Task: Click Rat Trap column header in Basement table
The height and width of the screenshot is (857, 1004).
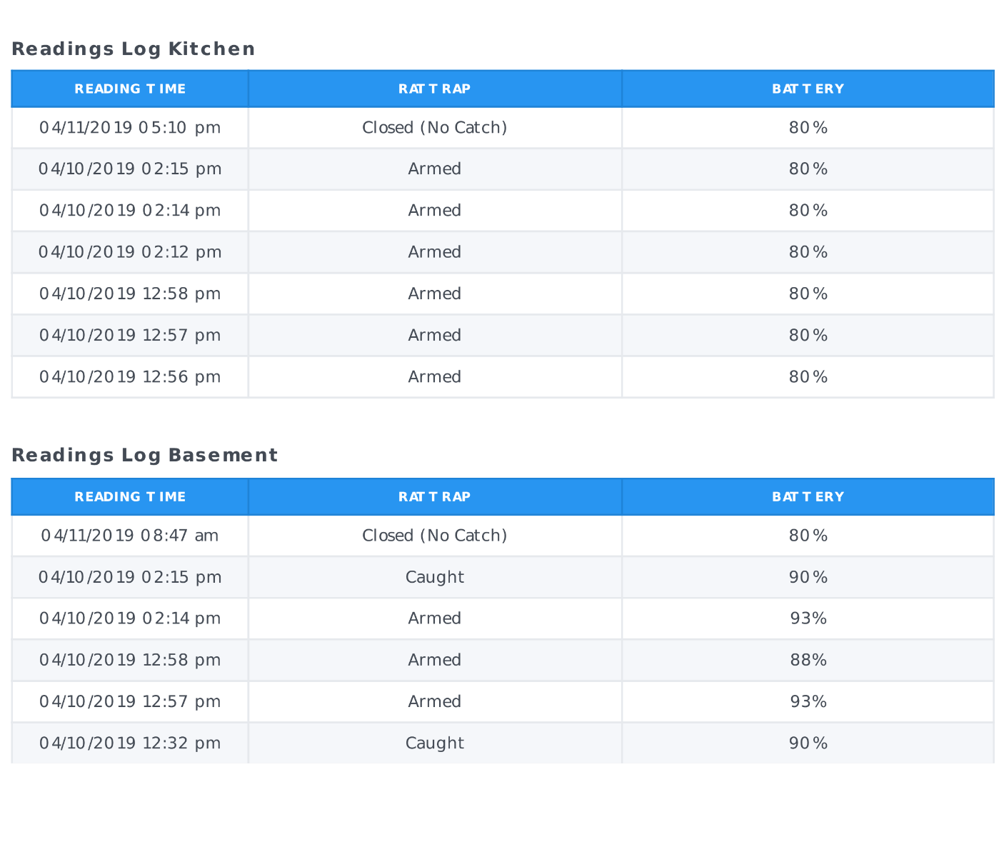Action: pos(434,497)
